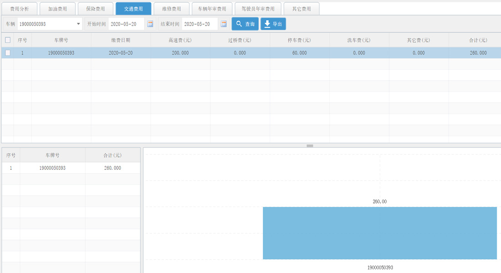This screenshot has height=273, width=501.
Task: Click the 0.000 bridge toll cell
Action: coord(240,53)
